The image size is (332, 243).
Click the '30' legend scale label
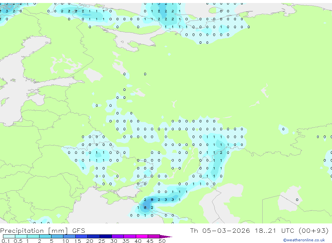coord(114,241)
